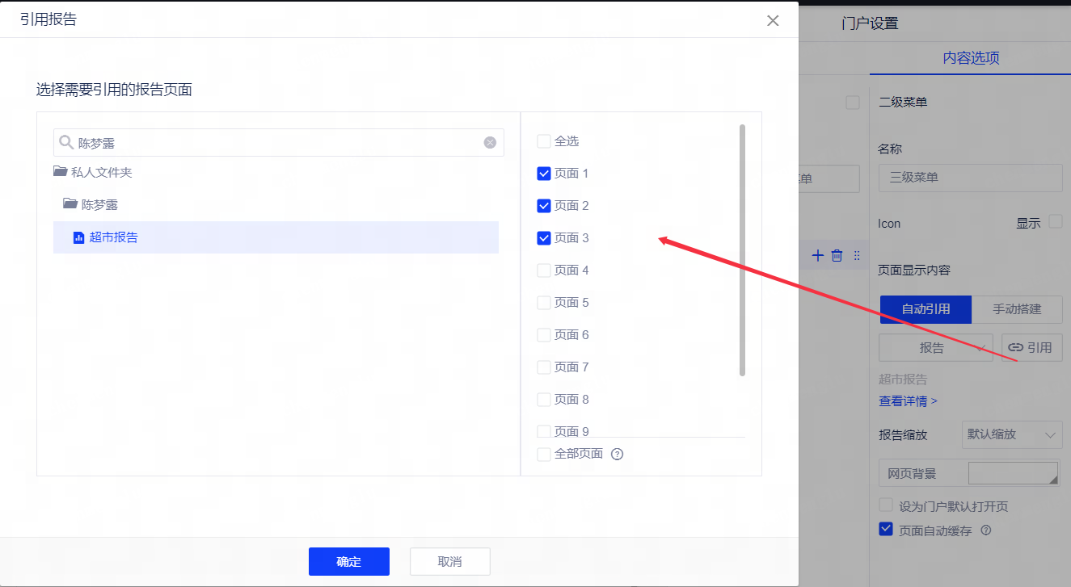
Task: Toggle the 全选 checkbox
Action: [544, 141]
